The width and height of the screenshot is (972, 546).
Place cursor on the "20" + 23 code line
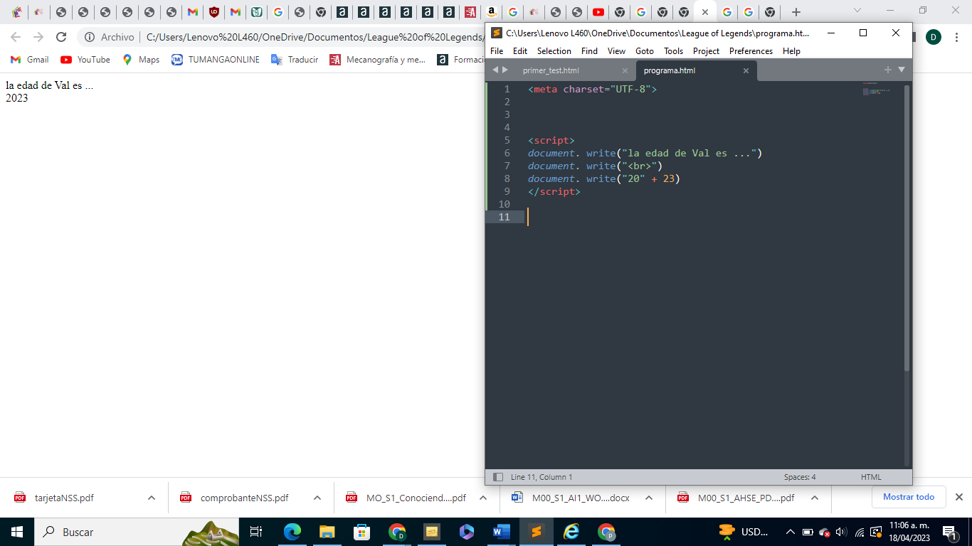coord(604,178)
